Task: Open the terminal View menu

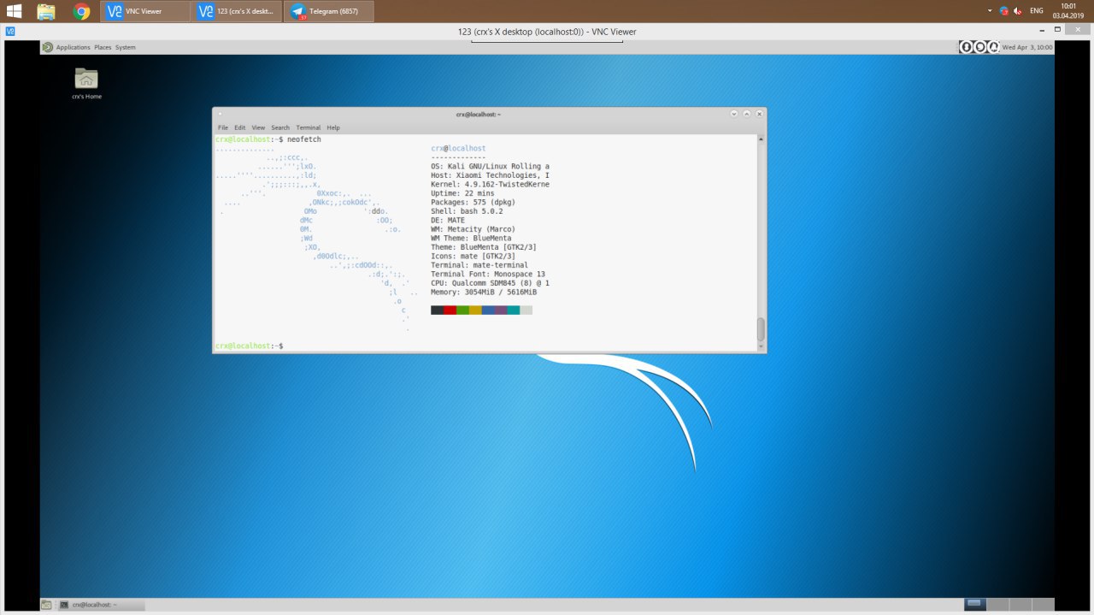Action: point(258,127)
